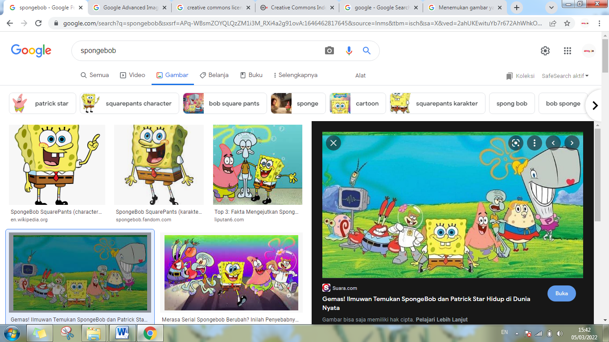Open Selengkapnya more menu
The image size is (609, 342).
295,75
